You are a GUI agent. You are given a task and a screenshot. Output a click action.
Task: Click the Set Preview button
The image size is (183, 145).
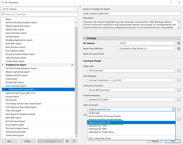[x=51, y=141]
